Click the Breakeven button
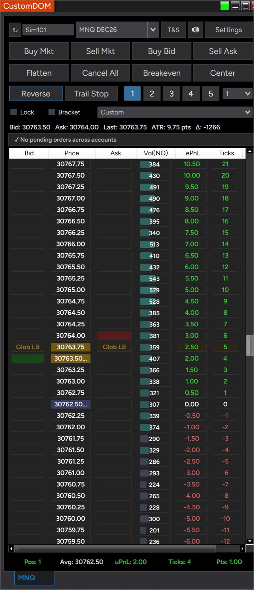Image resolution: width=254 pixels, height=590 pixels. click(x=161, y=73)
